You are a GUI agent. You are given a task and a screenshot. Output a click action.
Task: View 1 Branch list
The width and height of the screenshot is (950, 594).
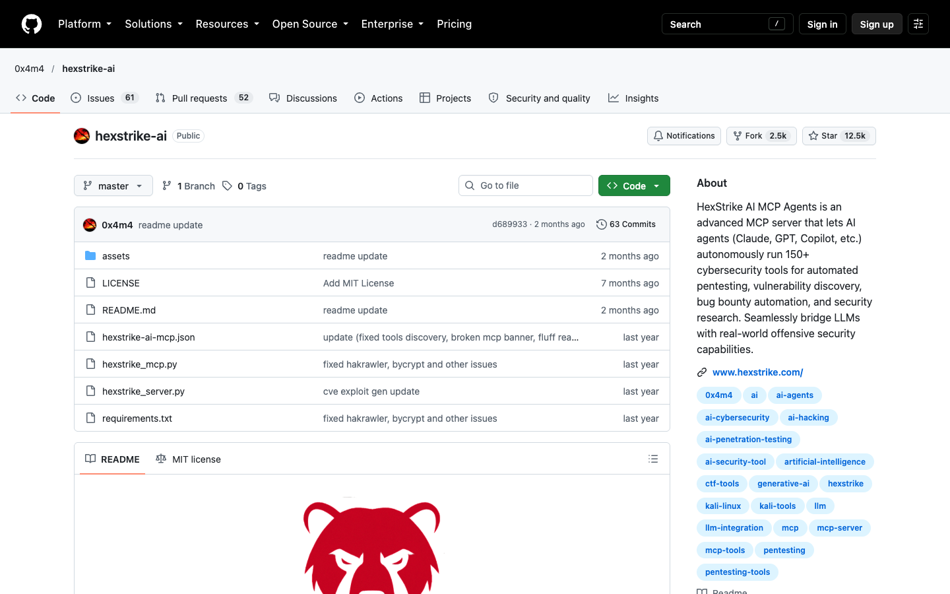[x=189, y=186]
